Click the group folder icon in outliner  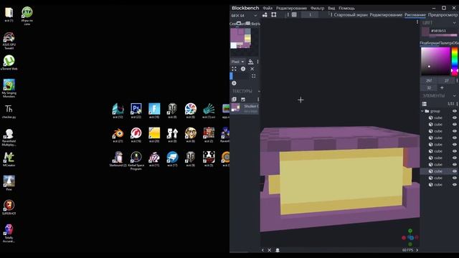point(427,111)
